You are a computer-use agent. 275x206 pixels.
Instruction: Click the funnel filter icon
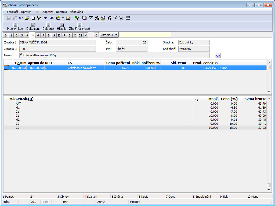[91, 18]
